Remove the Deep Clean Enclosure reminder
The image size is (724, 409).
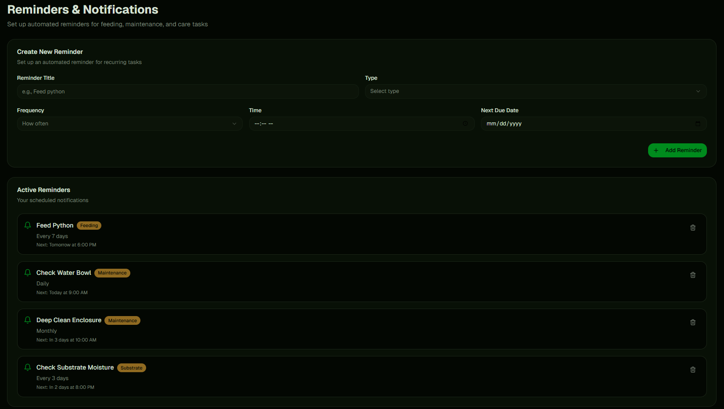[693, 322]
